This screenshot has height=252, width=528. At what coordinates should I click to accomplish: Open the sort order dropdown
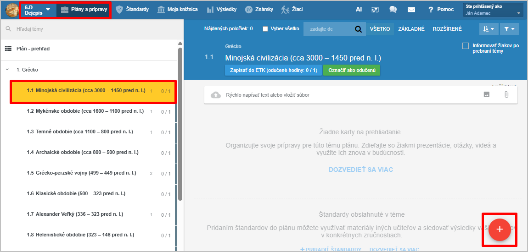click(x=489, y=29)
